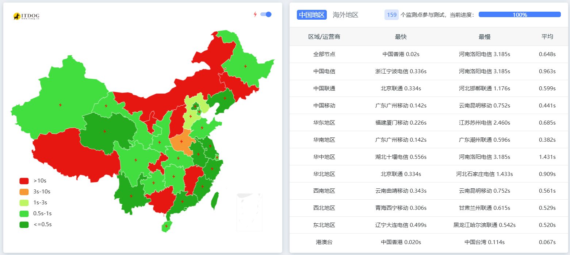Click the red lightning icon beside the switch

click(255, 15)
